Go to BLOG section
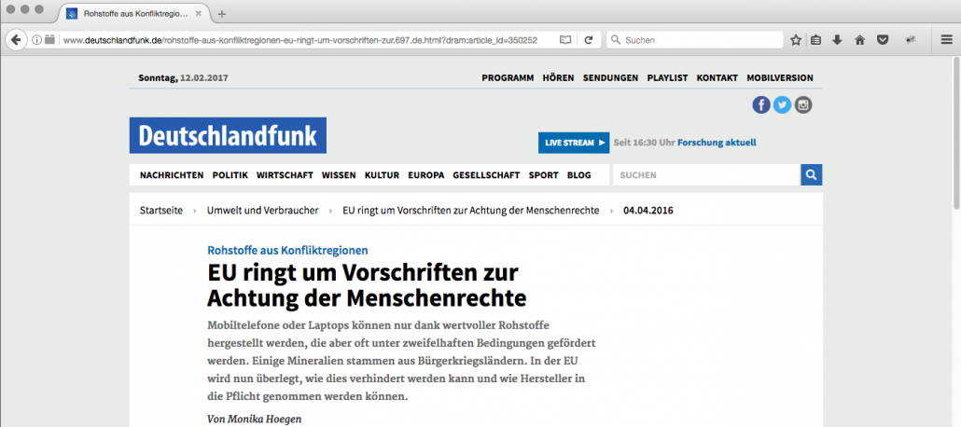Screen dimensions: 961x427 (579, 175)
